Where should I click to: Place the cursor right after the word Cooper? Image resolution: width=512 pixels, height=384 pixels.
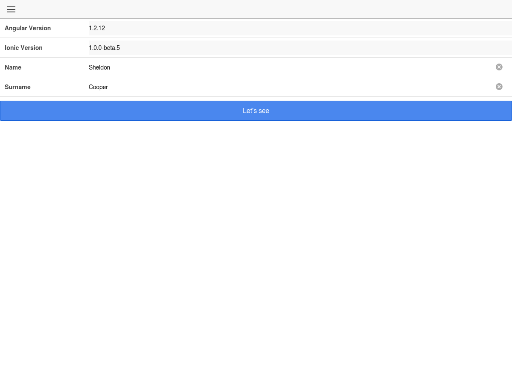(x=109, y=87)
